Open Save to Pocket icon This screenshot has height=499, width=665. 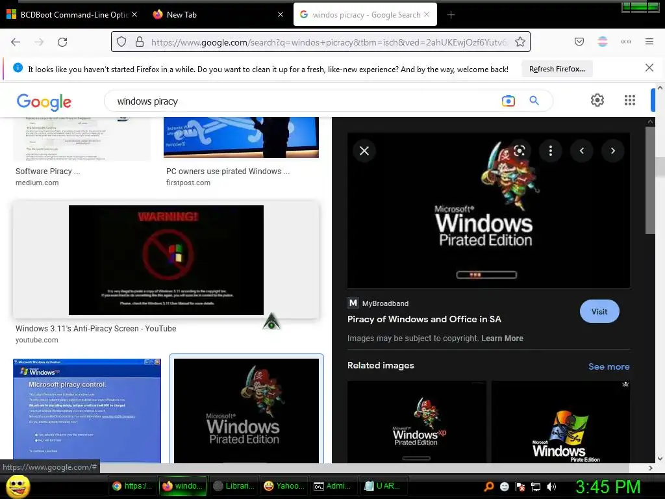tap(579, 42)
